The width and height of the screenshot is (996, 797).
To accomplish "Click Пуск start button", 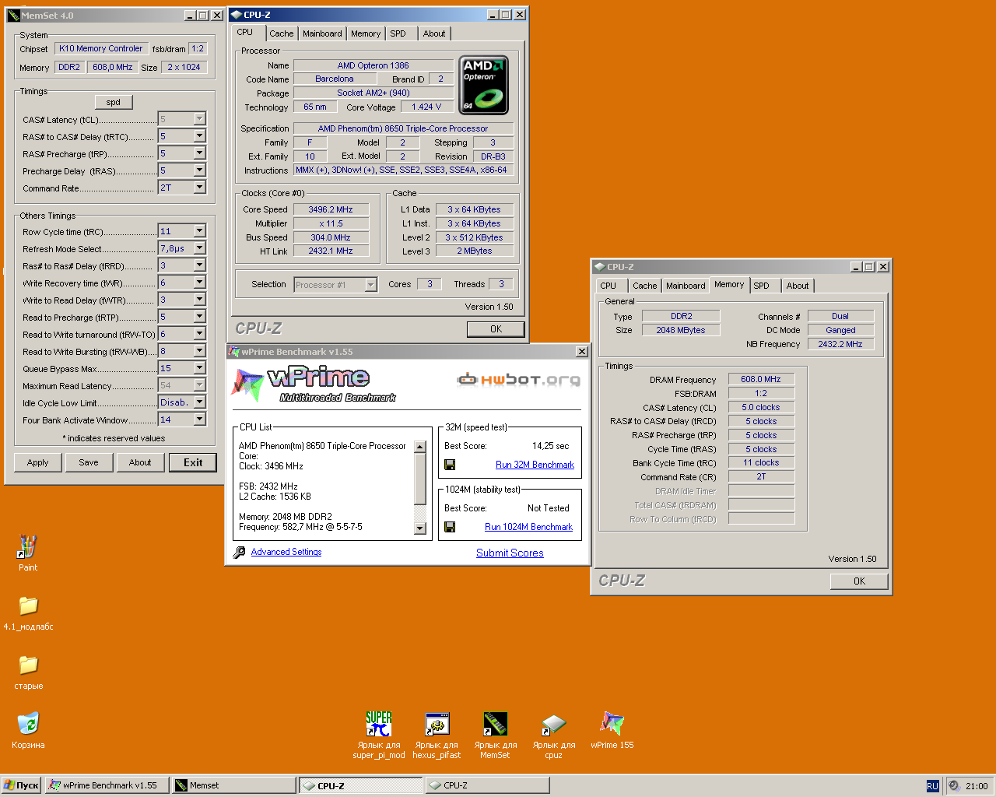I will pyautogui.click(x=22, y=785).
